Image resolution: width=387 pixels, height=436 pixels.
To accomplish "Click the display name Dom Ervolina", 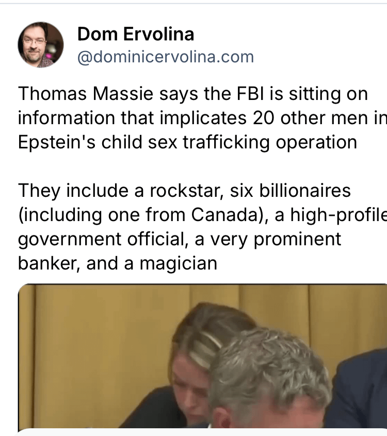I will (136, 35).
